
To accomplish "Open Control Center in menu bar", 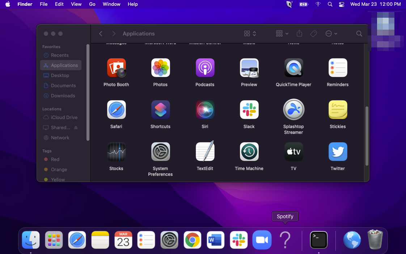I will click(342, 4).
